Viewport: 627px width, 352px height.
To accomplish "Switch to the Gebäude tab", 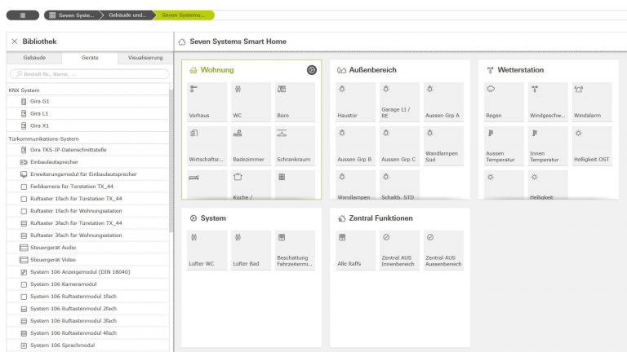I will (x=34, y=58).
